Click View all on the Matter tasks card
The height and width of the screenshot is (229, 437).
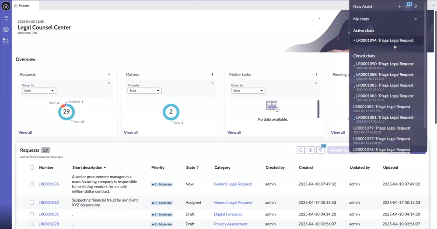click(x=234, y=133)
